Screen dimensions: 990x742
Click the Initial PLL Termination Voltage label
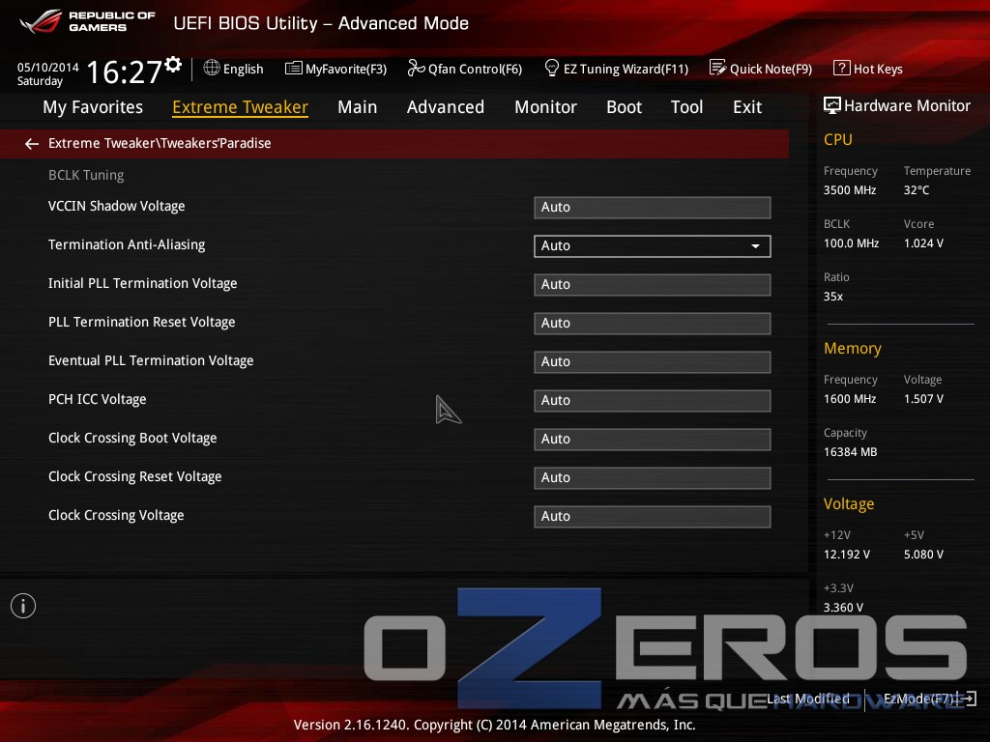click(x=143, y=283)
